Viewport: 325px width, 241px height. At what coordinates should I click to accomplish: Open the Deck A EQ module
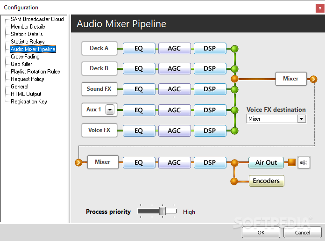coord(139,48)
